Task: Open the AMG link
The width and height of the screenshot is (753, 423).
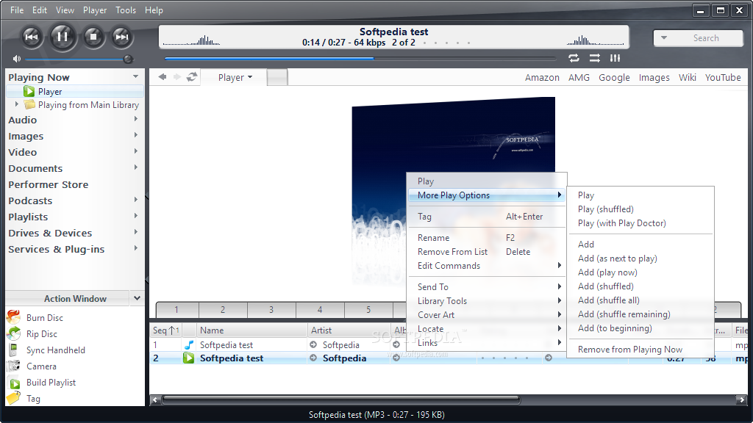Action: click(x=579, y=77)
